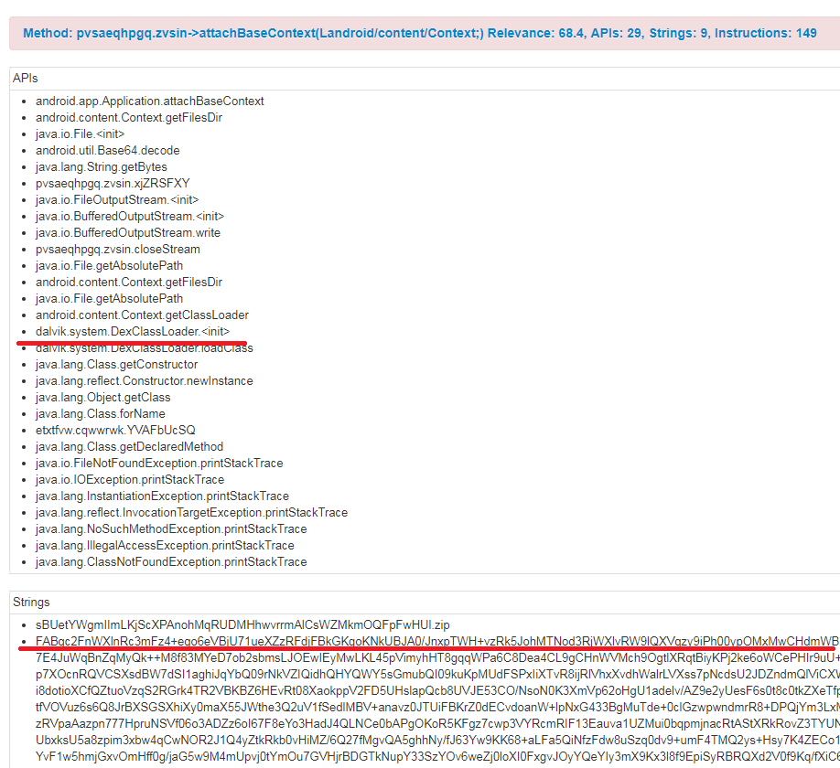The height and width of the screenshot is (768, 840).
Task: Click the Strings section header
Action: point(29,602)
